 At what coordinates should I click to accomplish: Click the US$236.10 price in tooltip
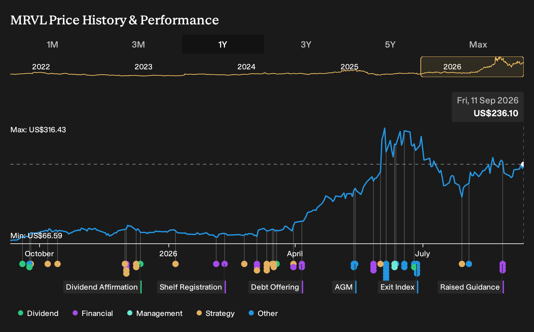click(x=496, y=113)
